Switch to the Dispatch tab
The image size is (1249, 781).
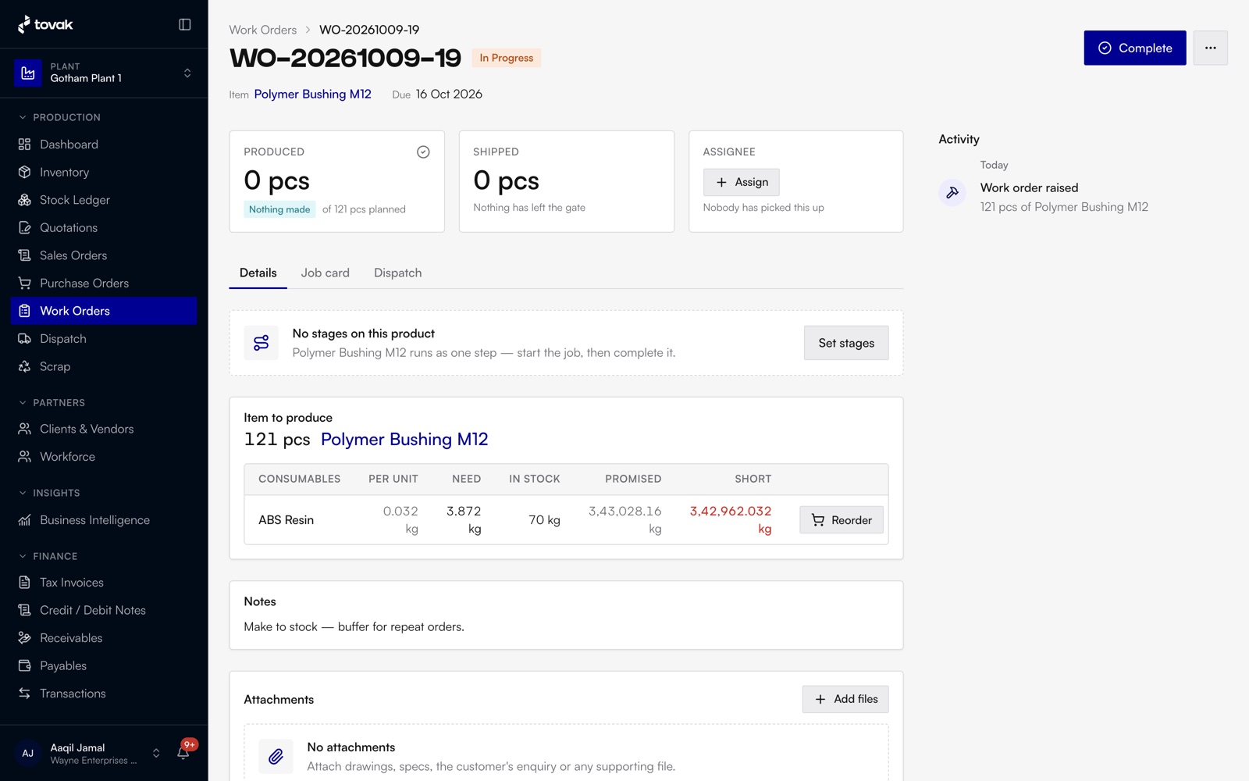(397, 273)
